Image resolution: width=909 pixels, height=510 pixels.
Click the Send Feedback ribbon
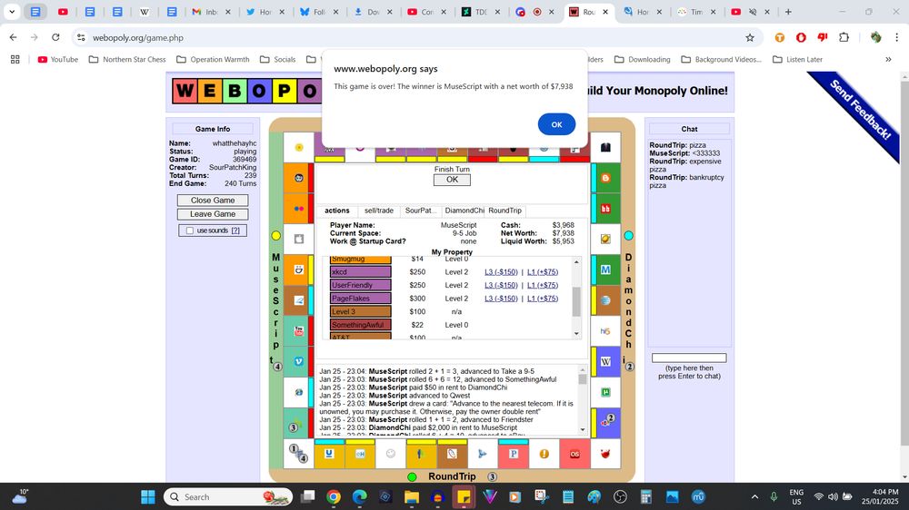[x=859, y=110]
